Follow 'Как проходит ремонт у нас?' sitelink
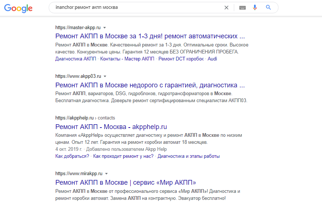This screenshot has width=322, height=212. (x=123, y=156)
